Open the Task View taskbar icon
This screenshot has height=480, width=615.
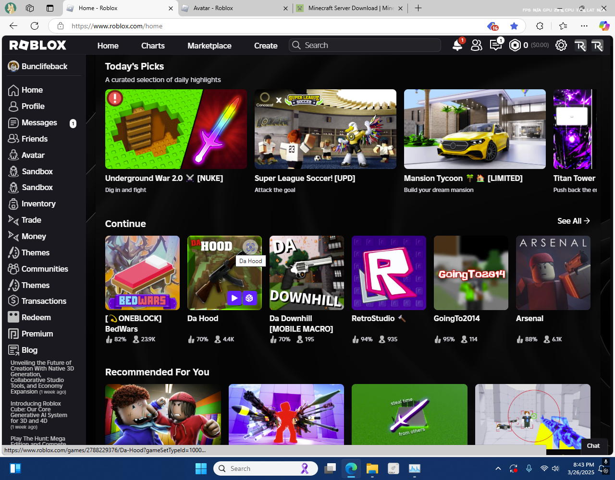(330, 468)
